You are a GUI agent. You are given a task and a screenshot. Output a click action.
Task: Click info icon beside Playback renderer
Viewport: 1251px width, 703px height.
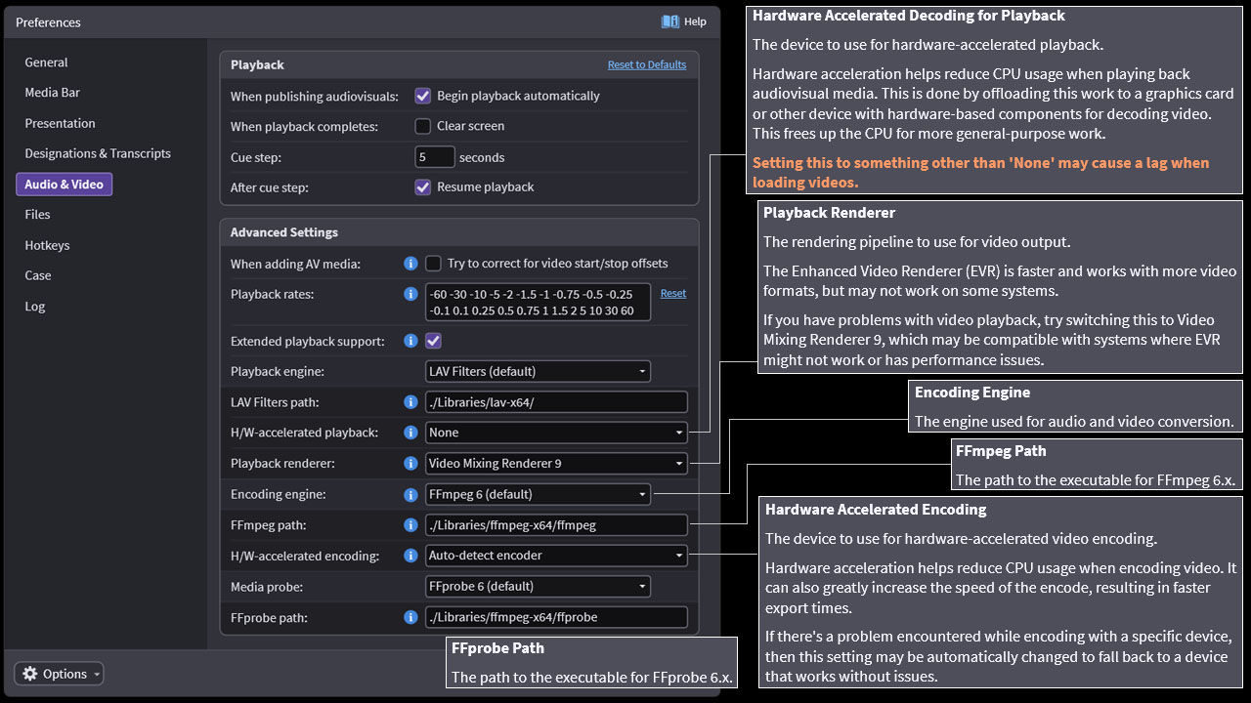point(410,464)
